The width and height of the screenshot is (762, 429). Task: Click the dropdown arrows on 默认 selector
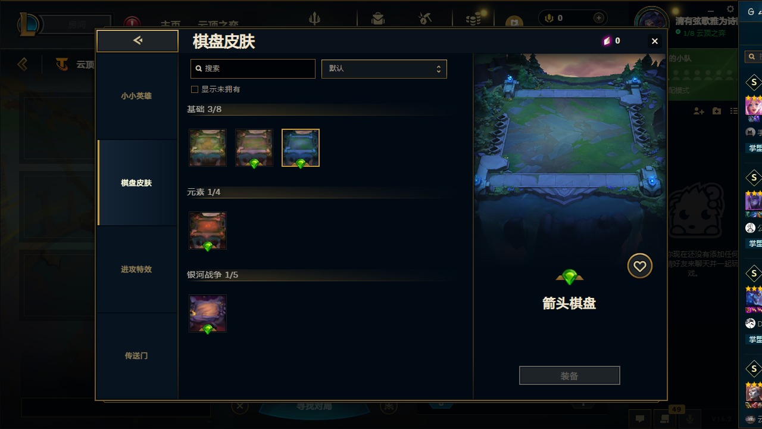(x=439, y=69)
